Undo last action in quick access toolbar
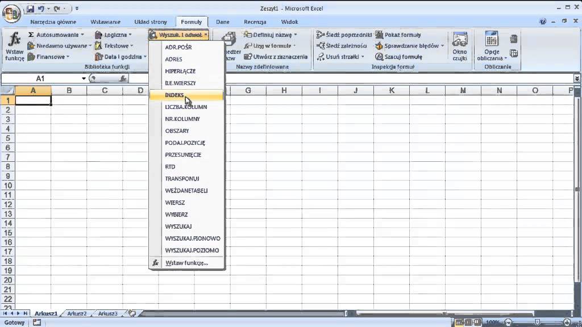 [x=41, y=9]
